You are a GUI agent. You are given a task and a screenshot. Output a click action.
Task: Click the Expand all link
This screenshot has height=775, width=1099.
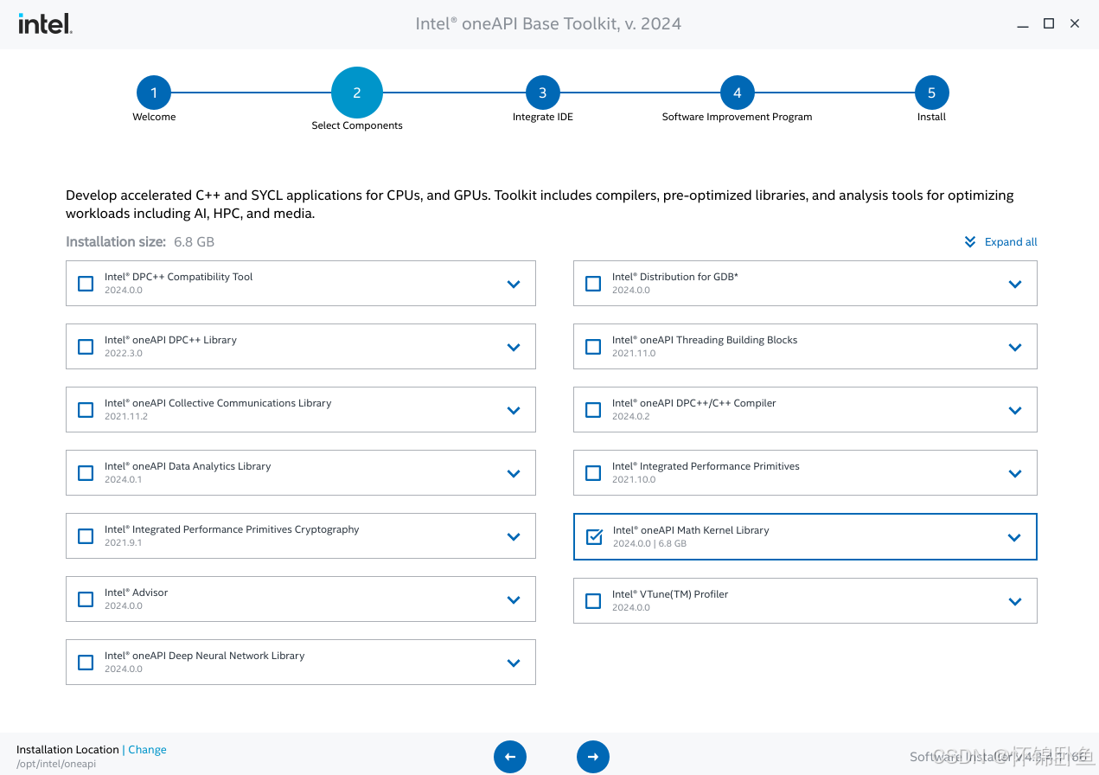point(1011,242)
